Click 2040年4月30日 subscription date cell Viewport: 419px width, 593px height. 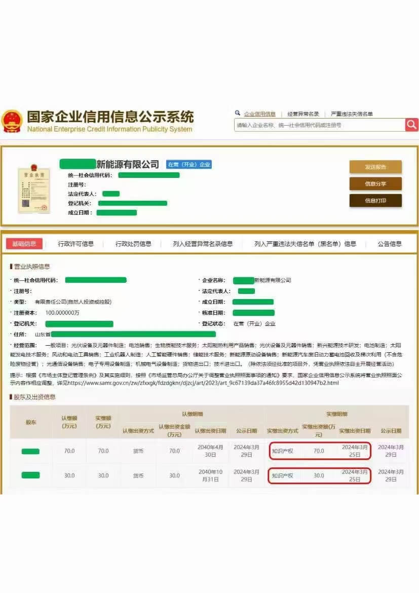click(x=210, y=451)
